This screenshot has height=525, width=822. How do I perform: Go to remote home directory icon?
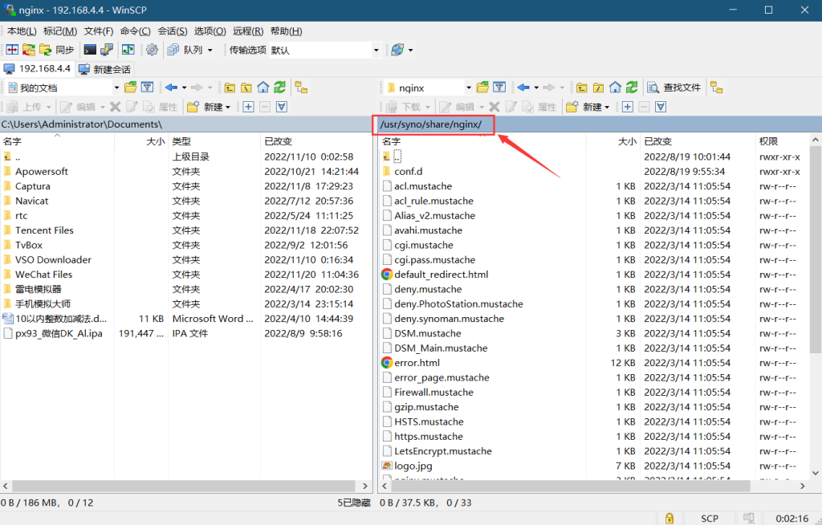[616, 87]
